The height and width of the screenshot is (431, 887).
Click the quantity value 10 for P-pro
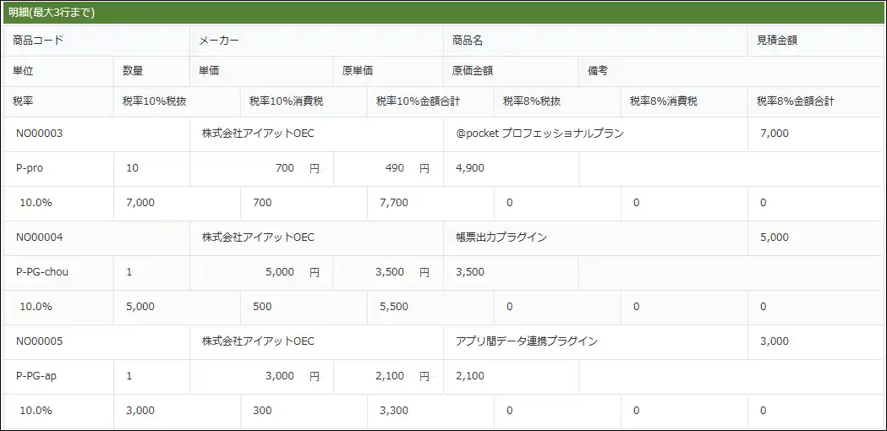[x=133, y=168]
